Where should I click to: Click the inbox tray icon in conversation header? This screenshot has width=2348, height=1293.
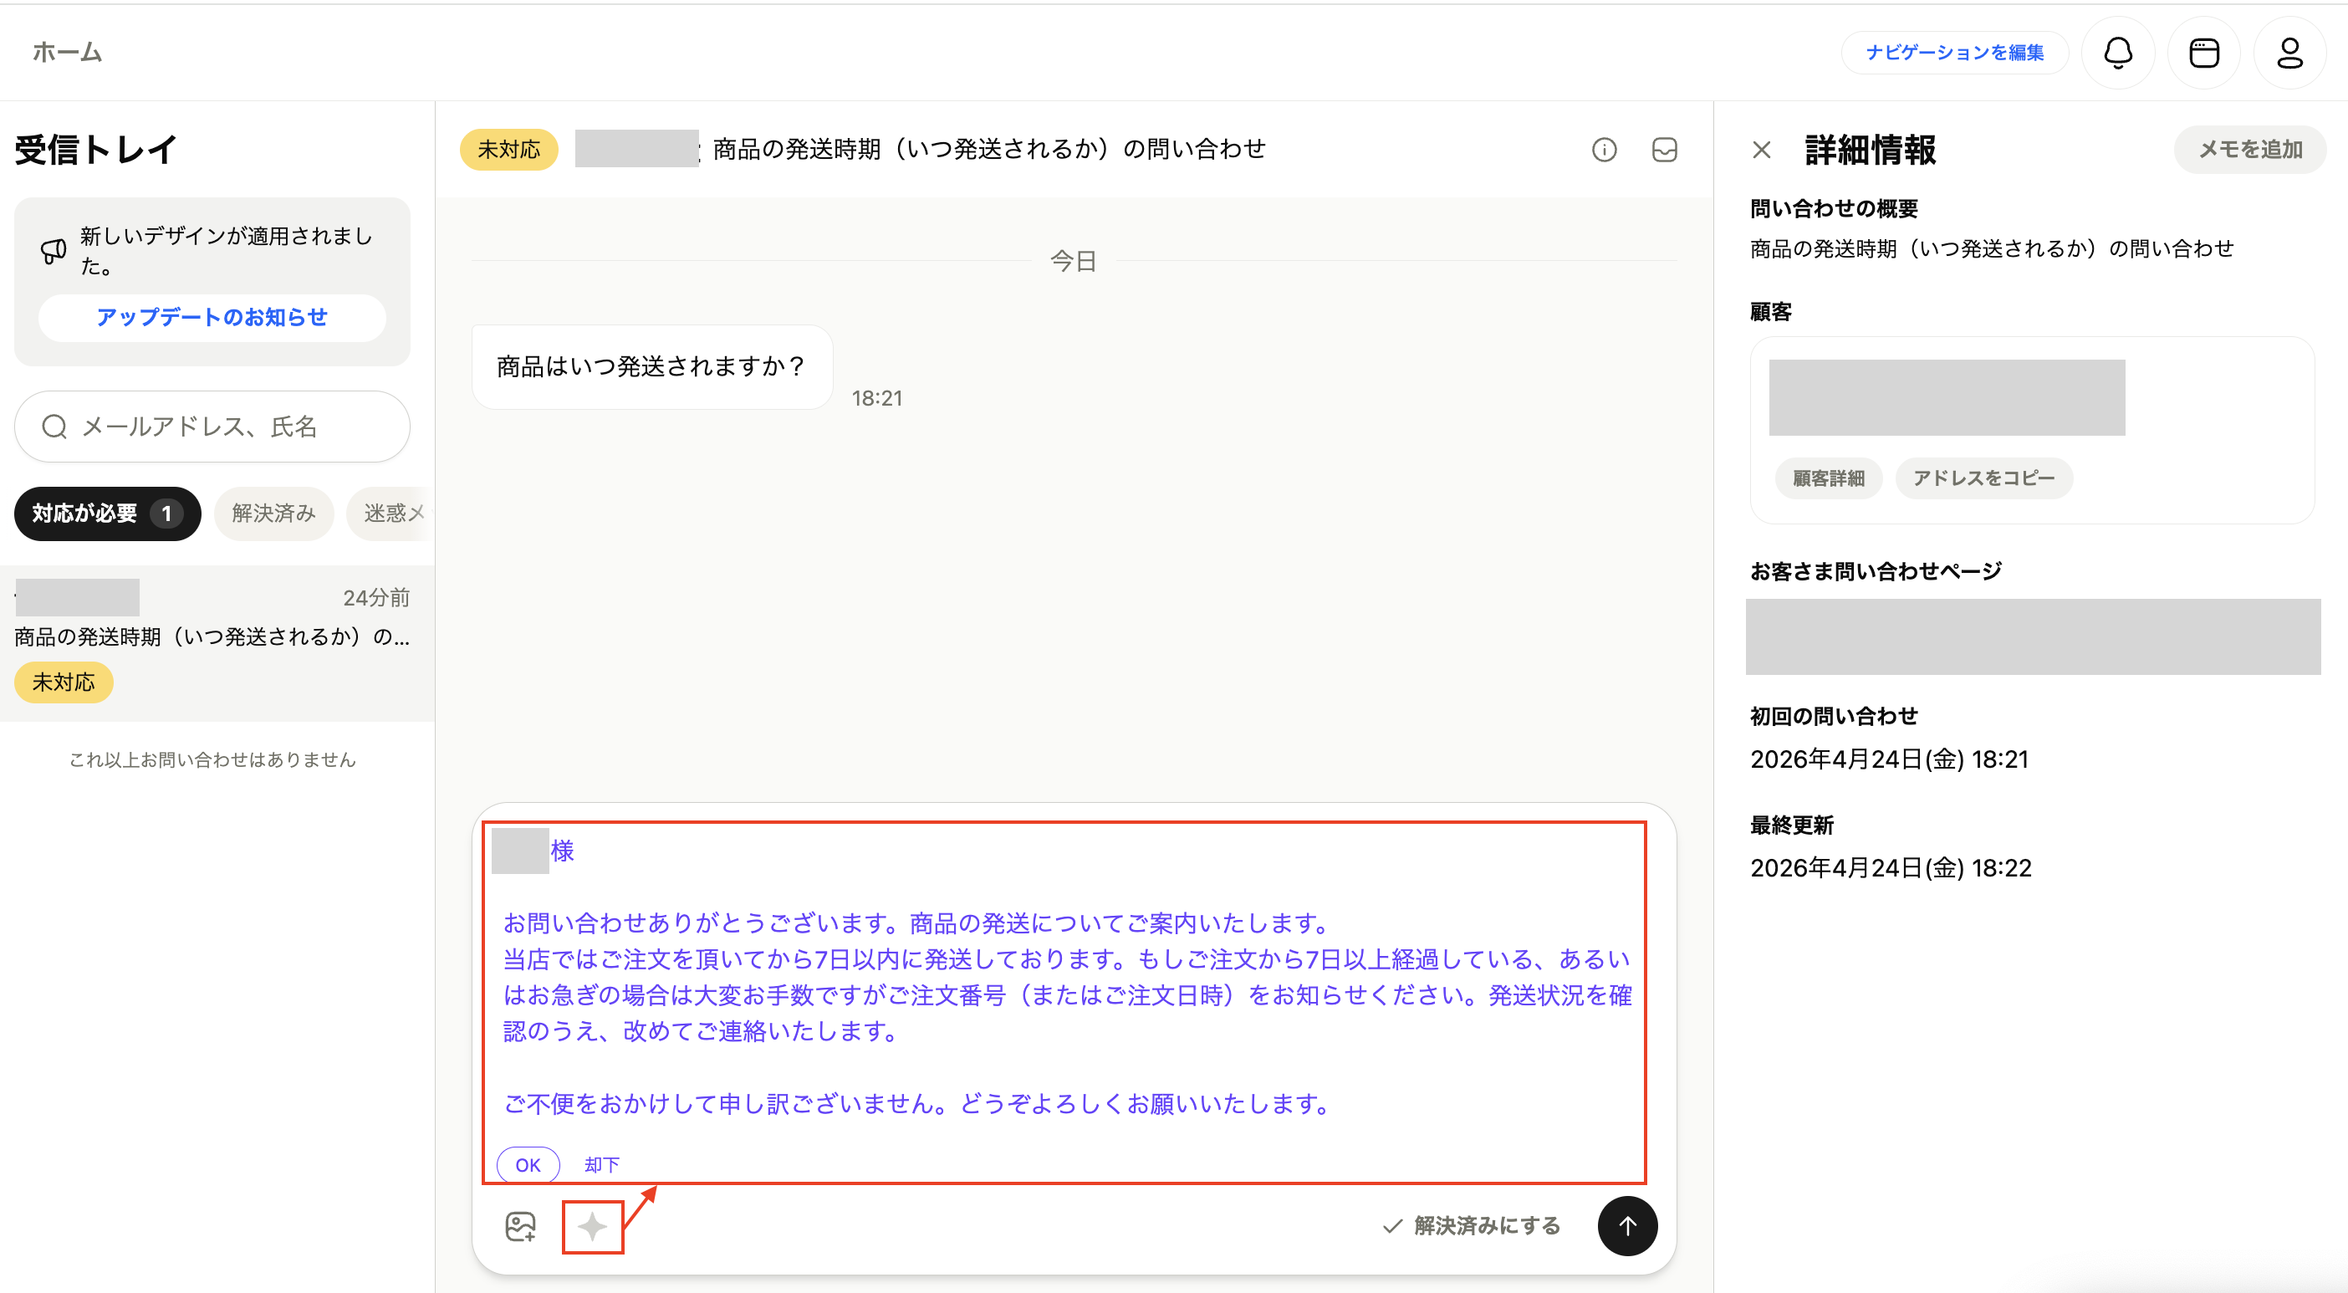pos(1664,150)
